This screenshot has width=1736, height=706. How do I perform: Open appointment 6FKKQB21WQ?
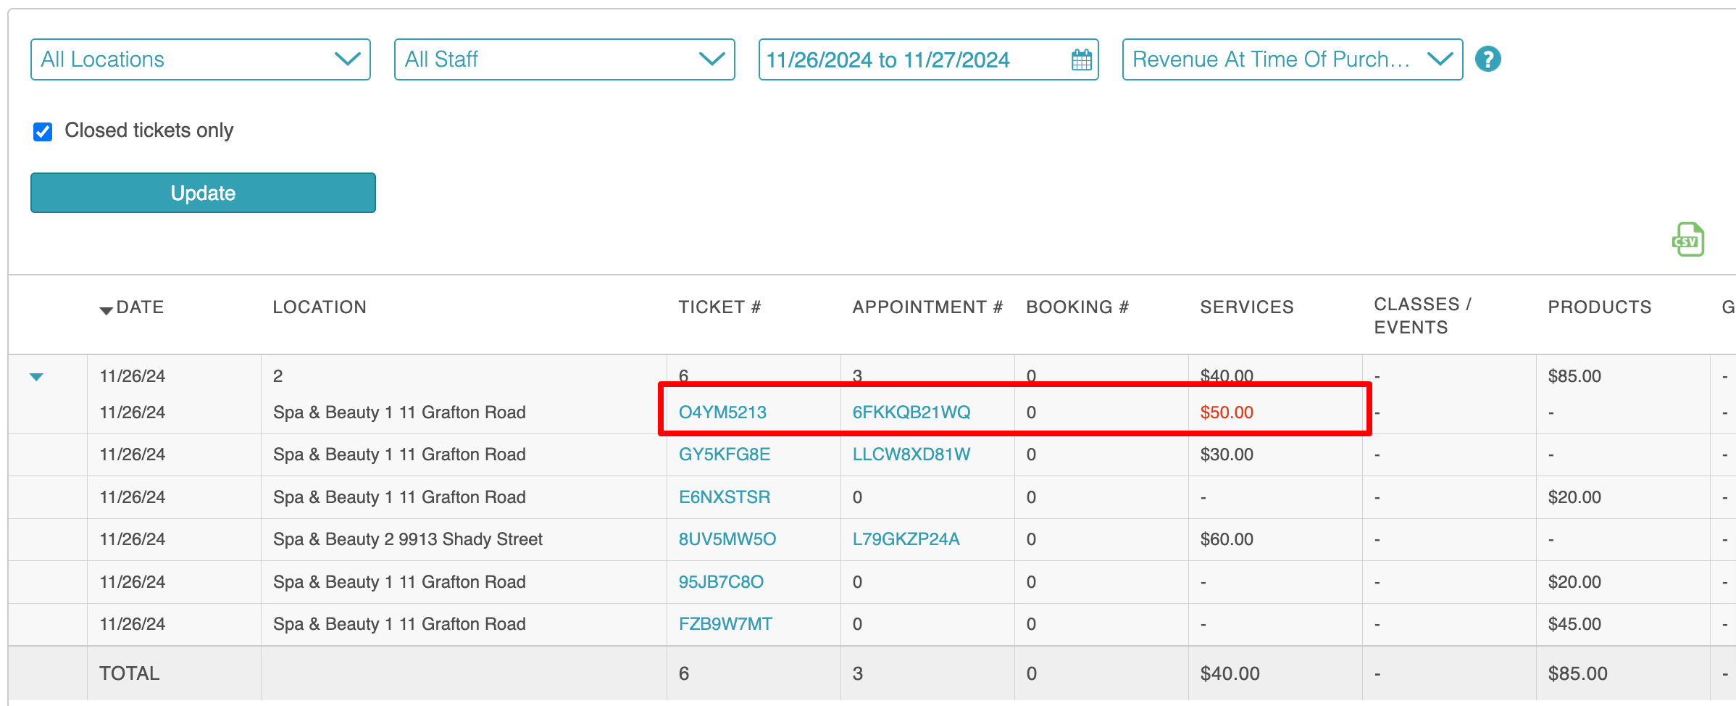click(911, 412)
